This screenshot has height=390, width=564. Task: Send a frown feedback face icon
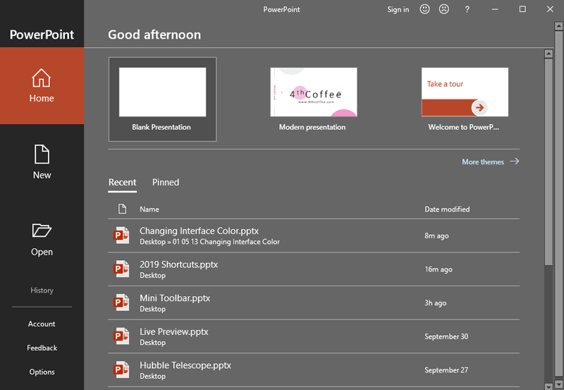(x=444, y=9)
